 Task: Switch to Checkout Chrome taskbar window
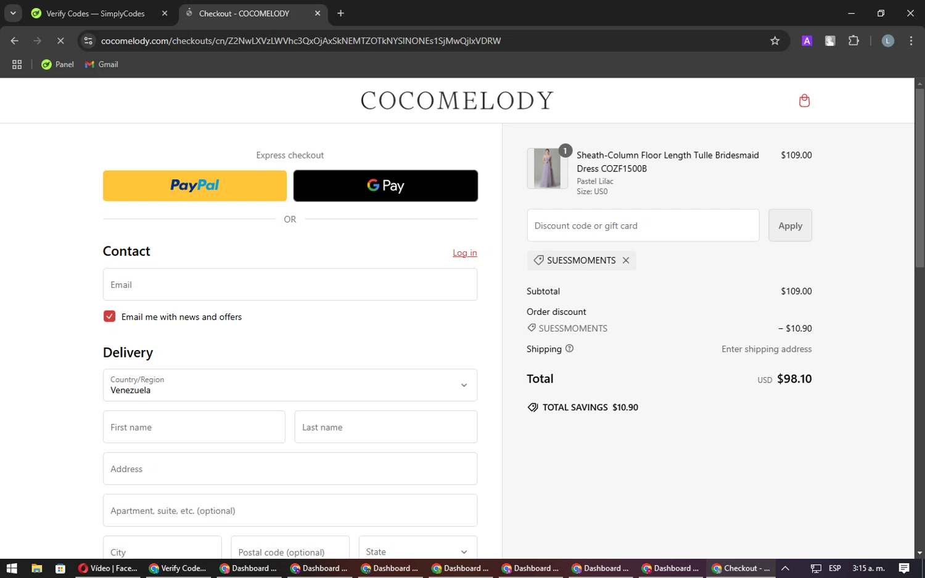coord(741,568)
